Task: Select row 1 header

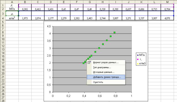Action: coord(3,5)
